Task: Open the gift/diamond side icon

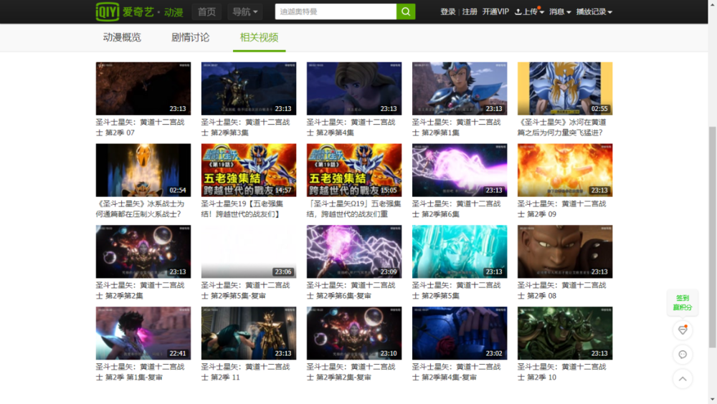Action: click(683, 330)
